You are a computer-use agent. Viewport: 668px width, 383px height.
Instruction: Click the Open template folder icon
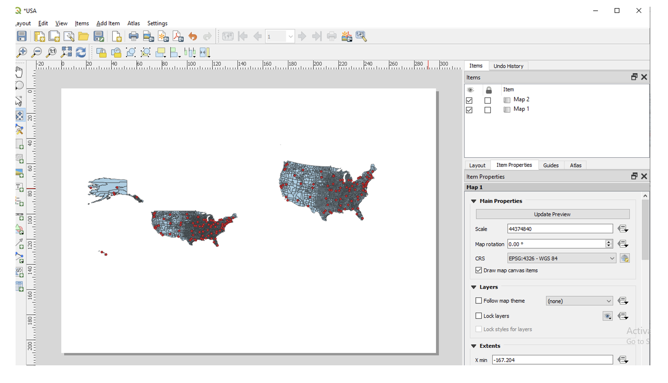tap(83, 36)
